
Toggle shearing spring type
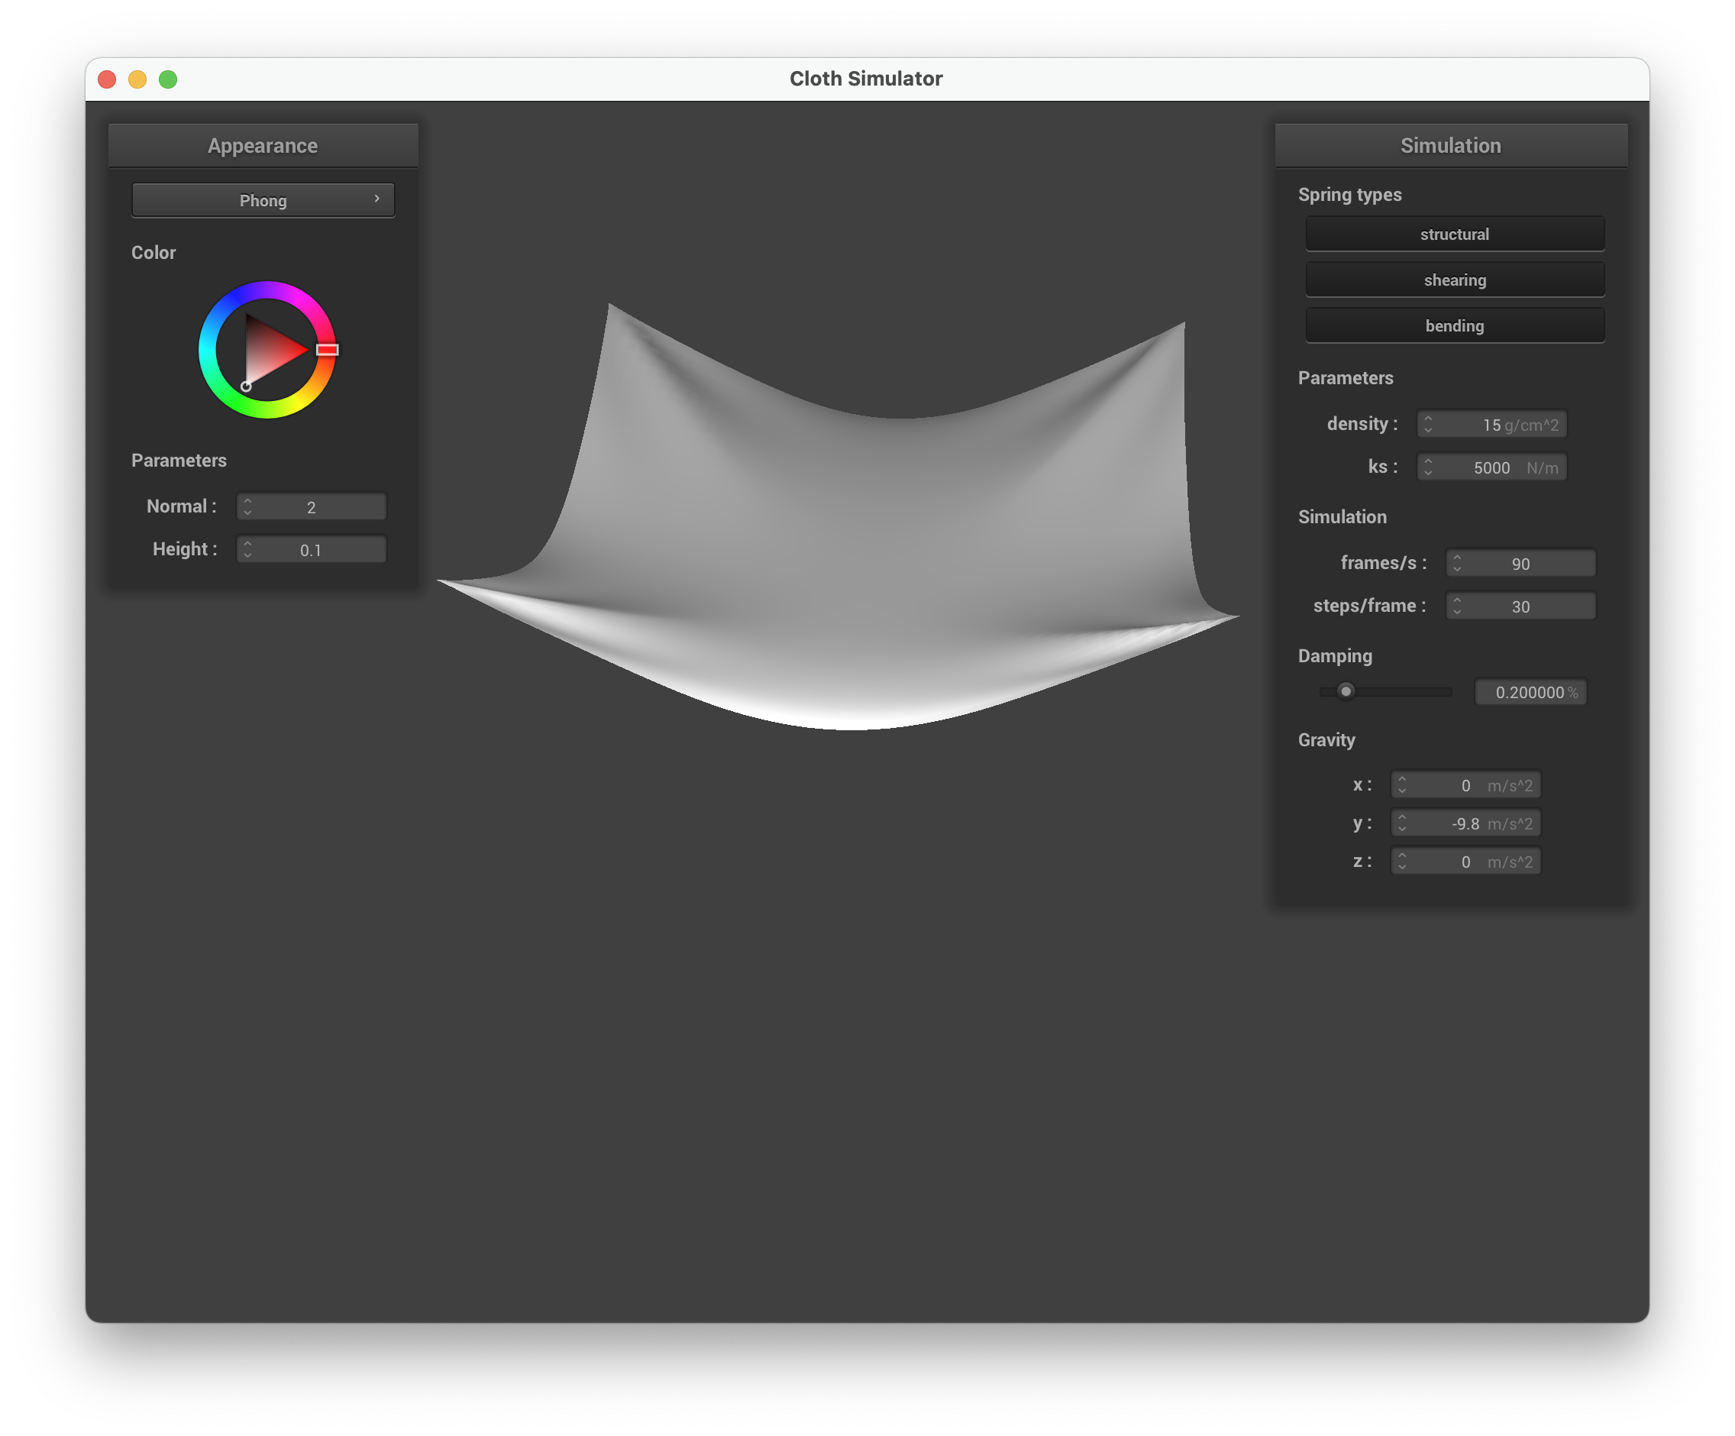(x=1454, y=280)
